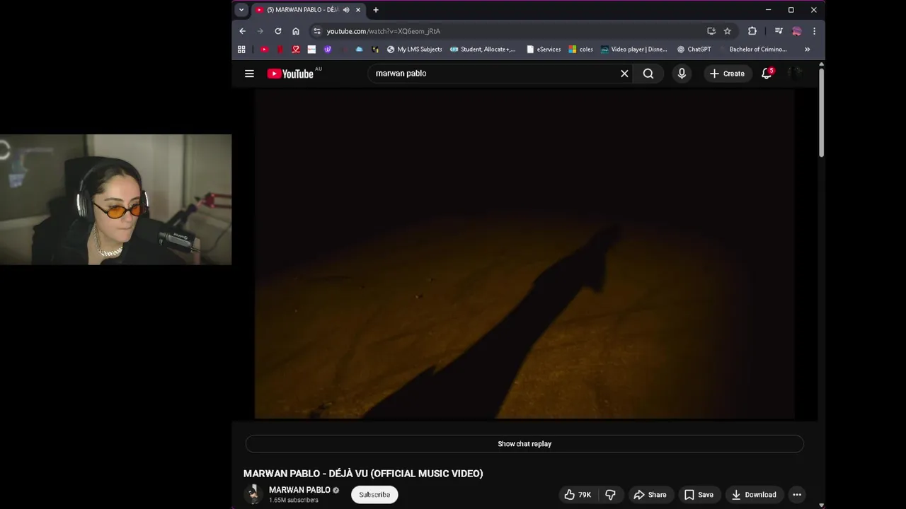Save video to playlist
The height and width of the screenshot is (509, 906).
pyautogui.click(x=699, y=495)
